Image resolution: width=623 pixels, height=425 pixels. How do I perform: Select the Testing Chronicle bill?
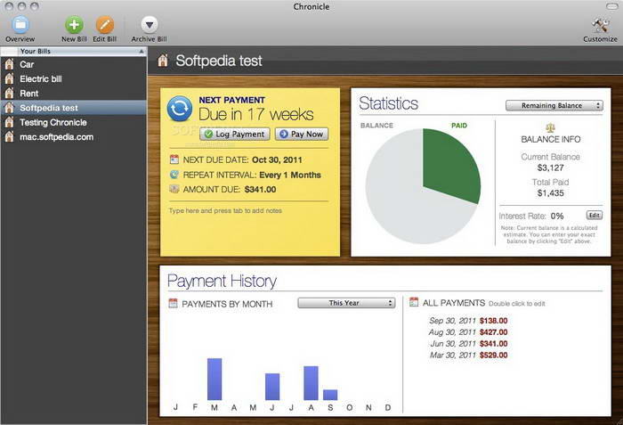(x=74, y=122)
